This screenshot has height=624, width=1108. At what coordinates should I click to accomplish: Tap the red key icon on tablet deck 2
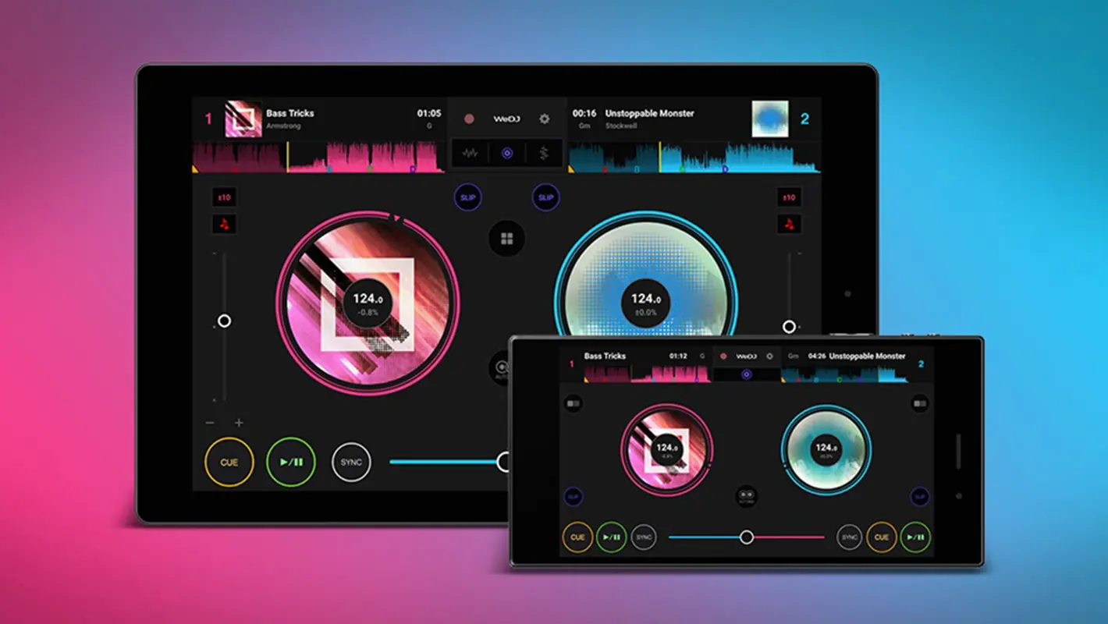tap(789, 225)
